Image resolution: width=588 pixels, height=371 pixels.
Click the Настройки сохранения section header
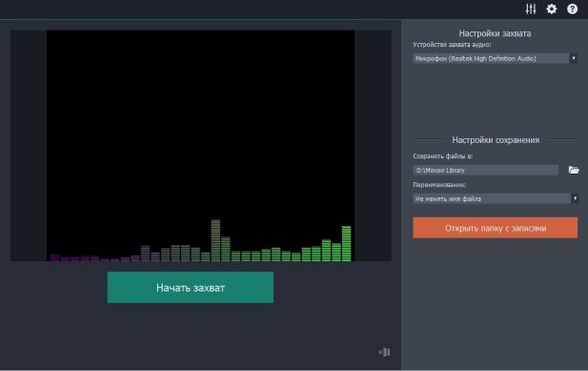(x=496, y=140)
